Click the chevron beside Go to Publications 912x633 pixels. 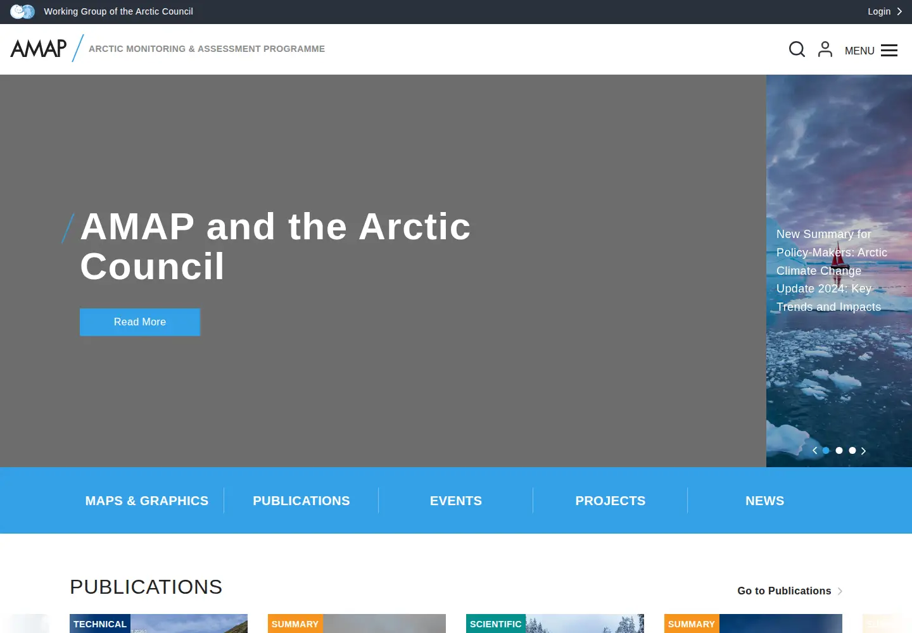pyautogui.click(x=840, y=591)
